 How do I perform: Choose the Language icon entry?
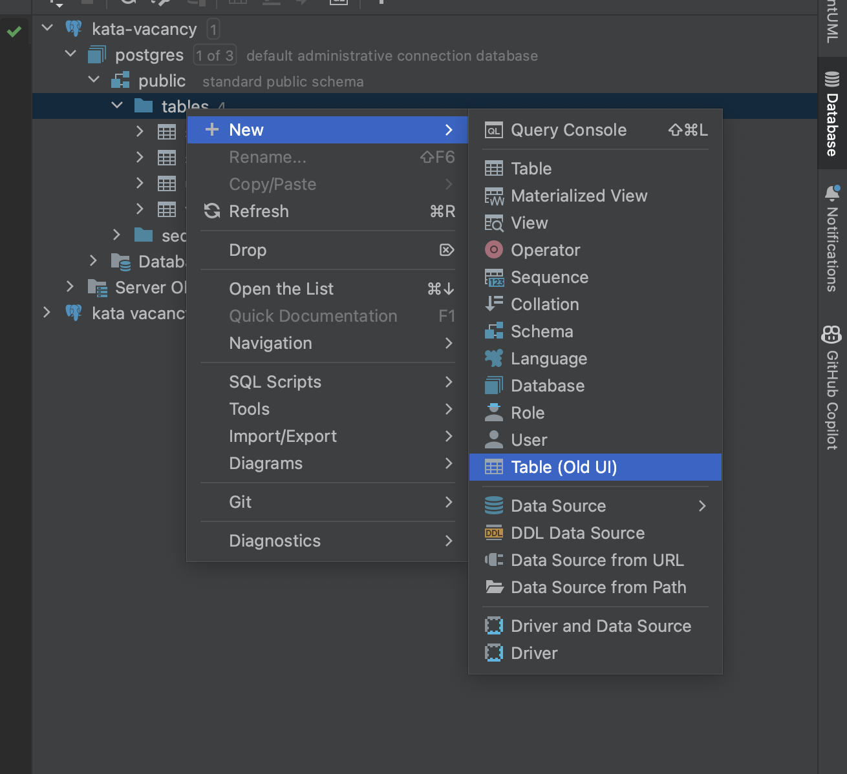click(494, 359)
